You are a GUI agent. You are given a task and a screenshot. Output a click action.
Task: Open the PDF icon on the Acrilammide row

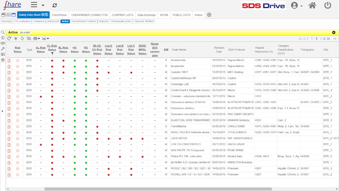[x=9, y=60]
